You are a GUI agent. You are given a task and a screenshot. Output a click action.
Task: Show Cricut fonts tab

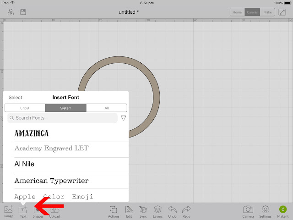(25, 108)
